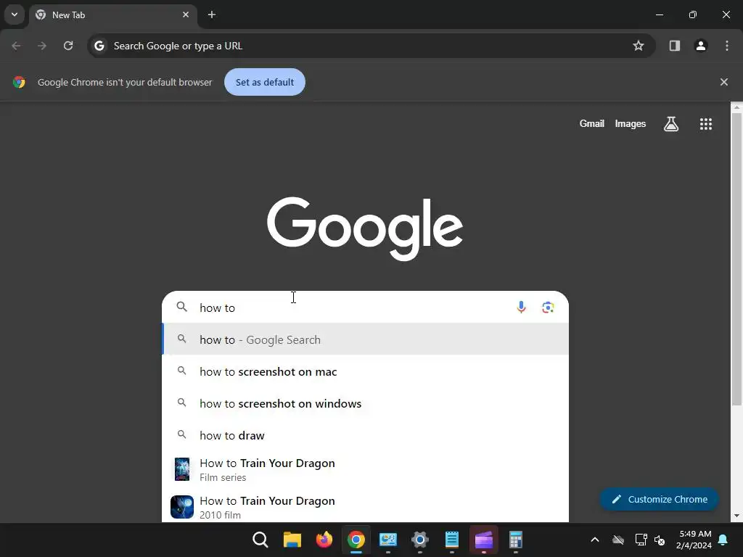The height and width of the screenshot is (557, 743).
Task: Open the Chrome side panel
Action: (x=674, y=46)
